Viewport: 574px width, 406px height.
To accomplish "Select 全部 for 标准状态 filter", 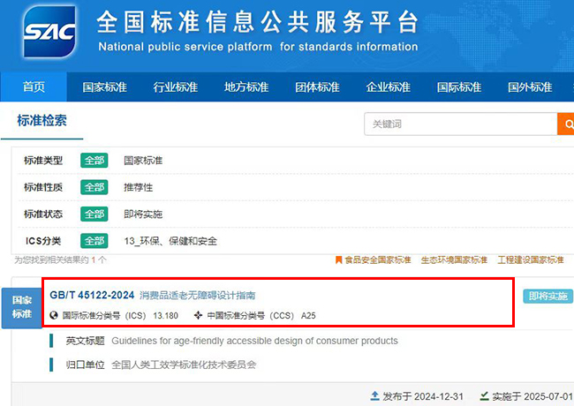I will tap(94, 214).
